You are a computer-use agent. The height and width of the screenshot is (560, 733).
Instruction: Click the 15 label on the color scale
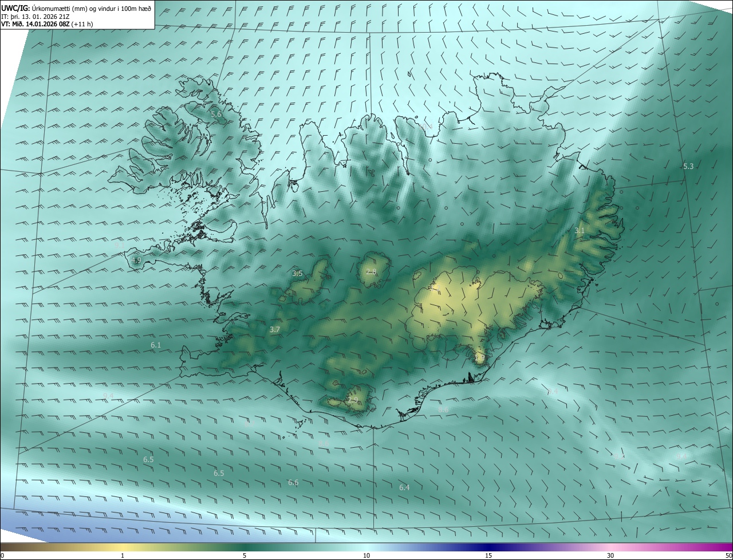pos(488,555)
